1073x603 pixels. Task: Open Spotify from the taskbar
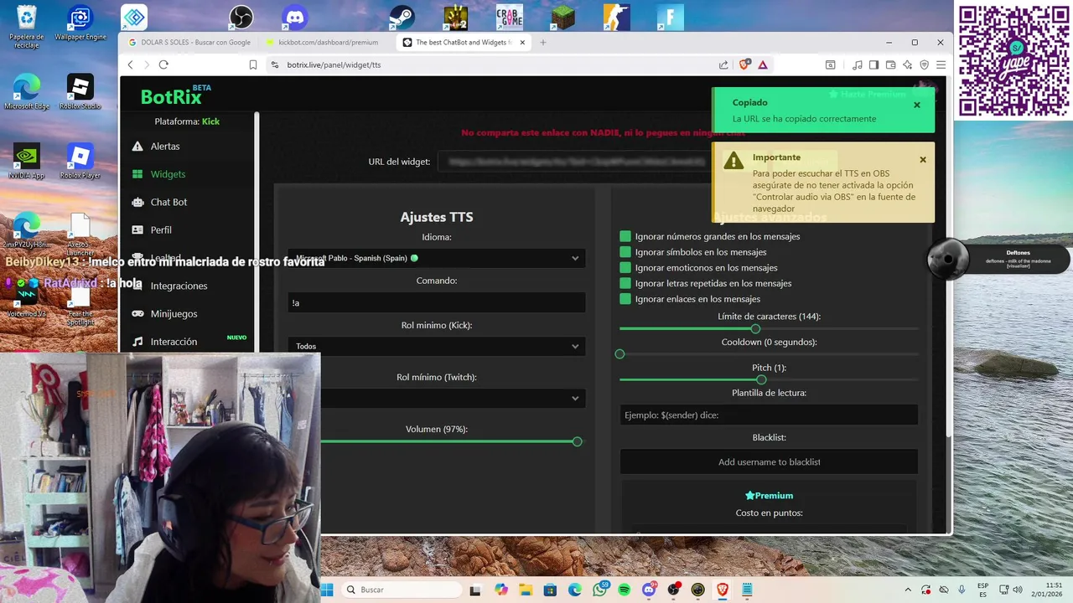pyautogui.click(x=625, y=590)
